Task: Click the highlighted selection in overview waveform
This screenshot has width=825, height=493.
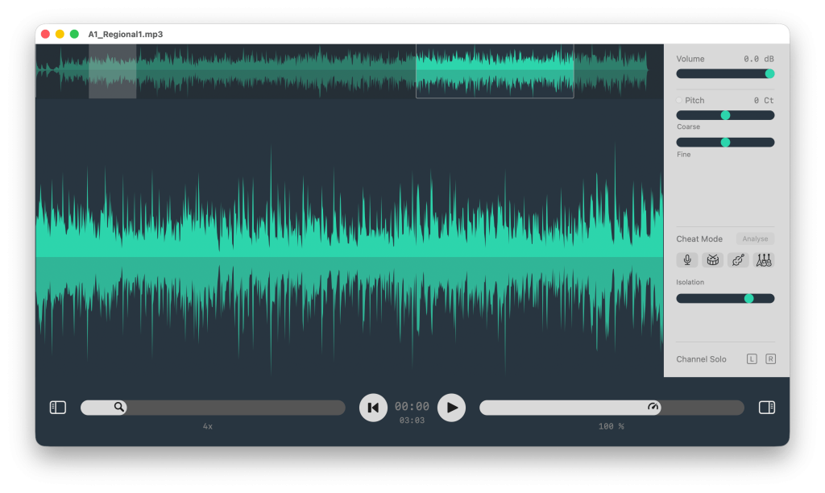Action: [495, 71]
